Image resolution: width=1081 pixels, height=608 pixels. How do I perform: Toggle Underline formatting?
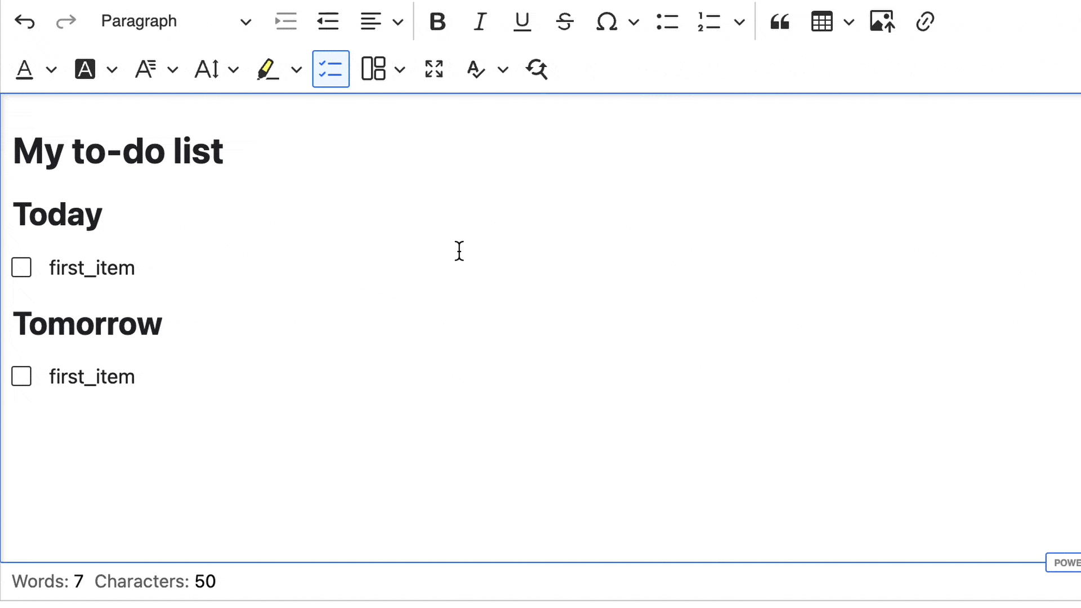click(x=522, y=22)
